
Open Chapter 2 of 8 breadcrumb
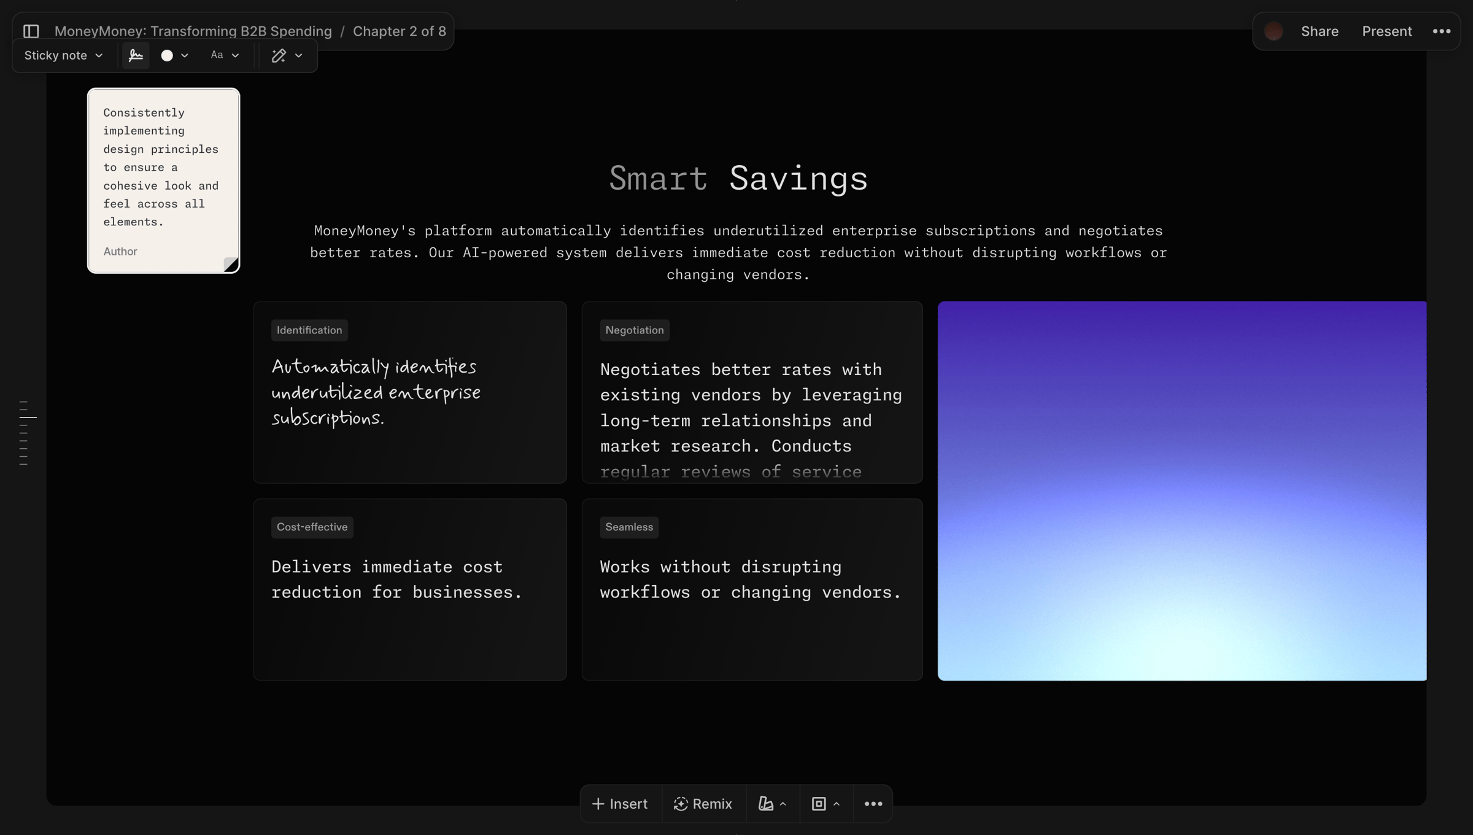click(x=399, y=31)
